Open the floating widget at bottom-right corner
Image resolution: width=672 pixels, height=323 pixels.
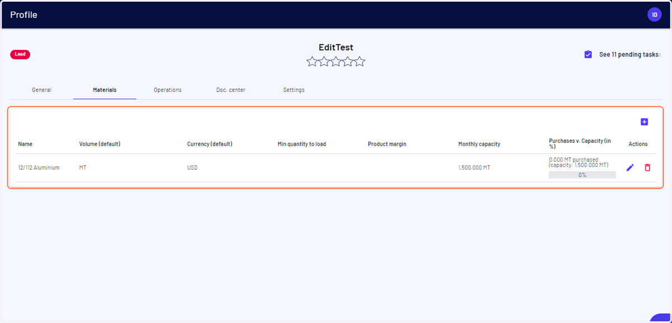(x=661, y=318)
